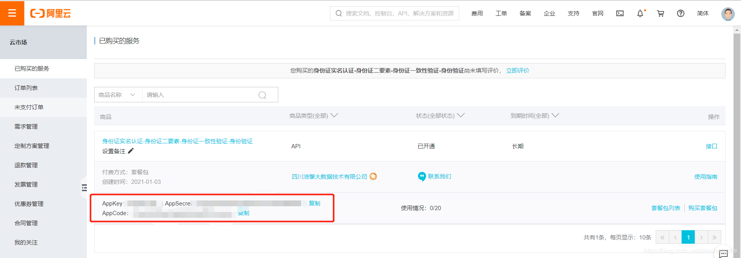This screenshot has width=741, height=258.
Task: Click the 使用情况: 0/20 text
Action: click(x=421, y=208)
